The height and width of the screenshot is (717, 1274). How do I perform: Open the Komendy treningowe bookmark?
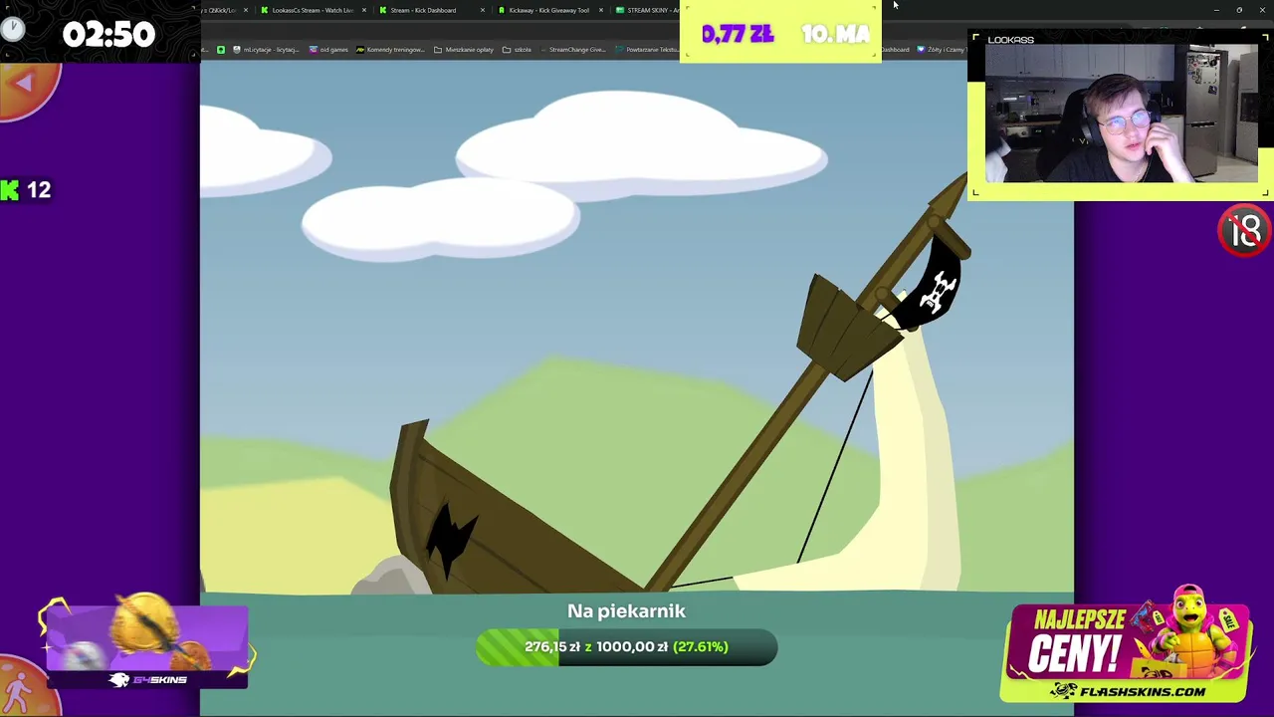[390, 49]
